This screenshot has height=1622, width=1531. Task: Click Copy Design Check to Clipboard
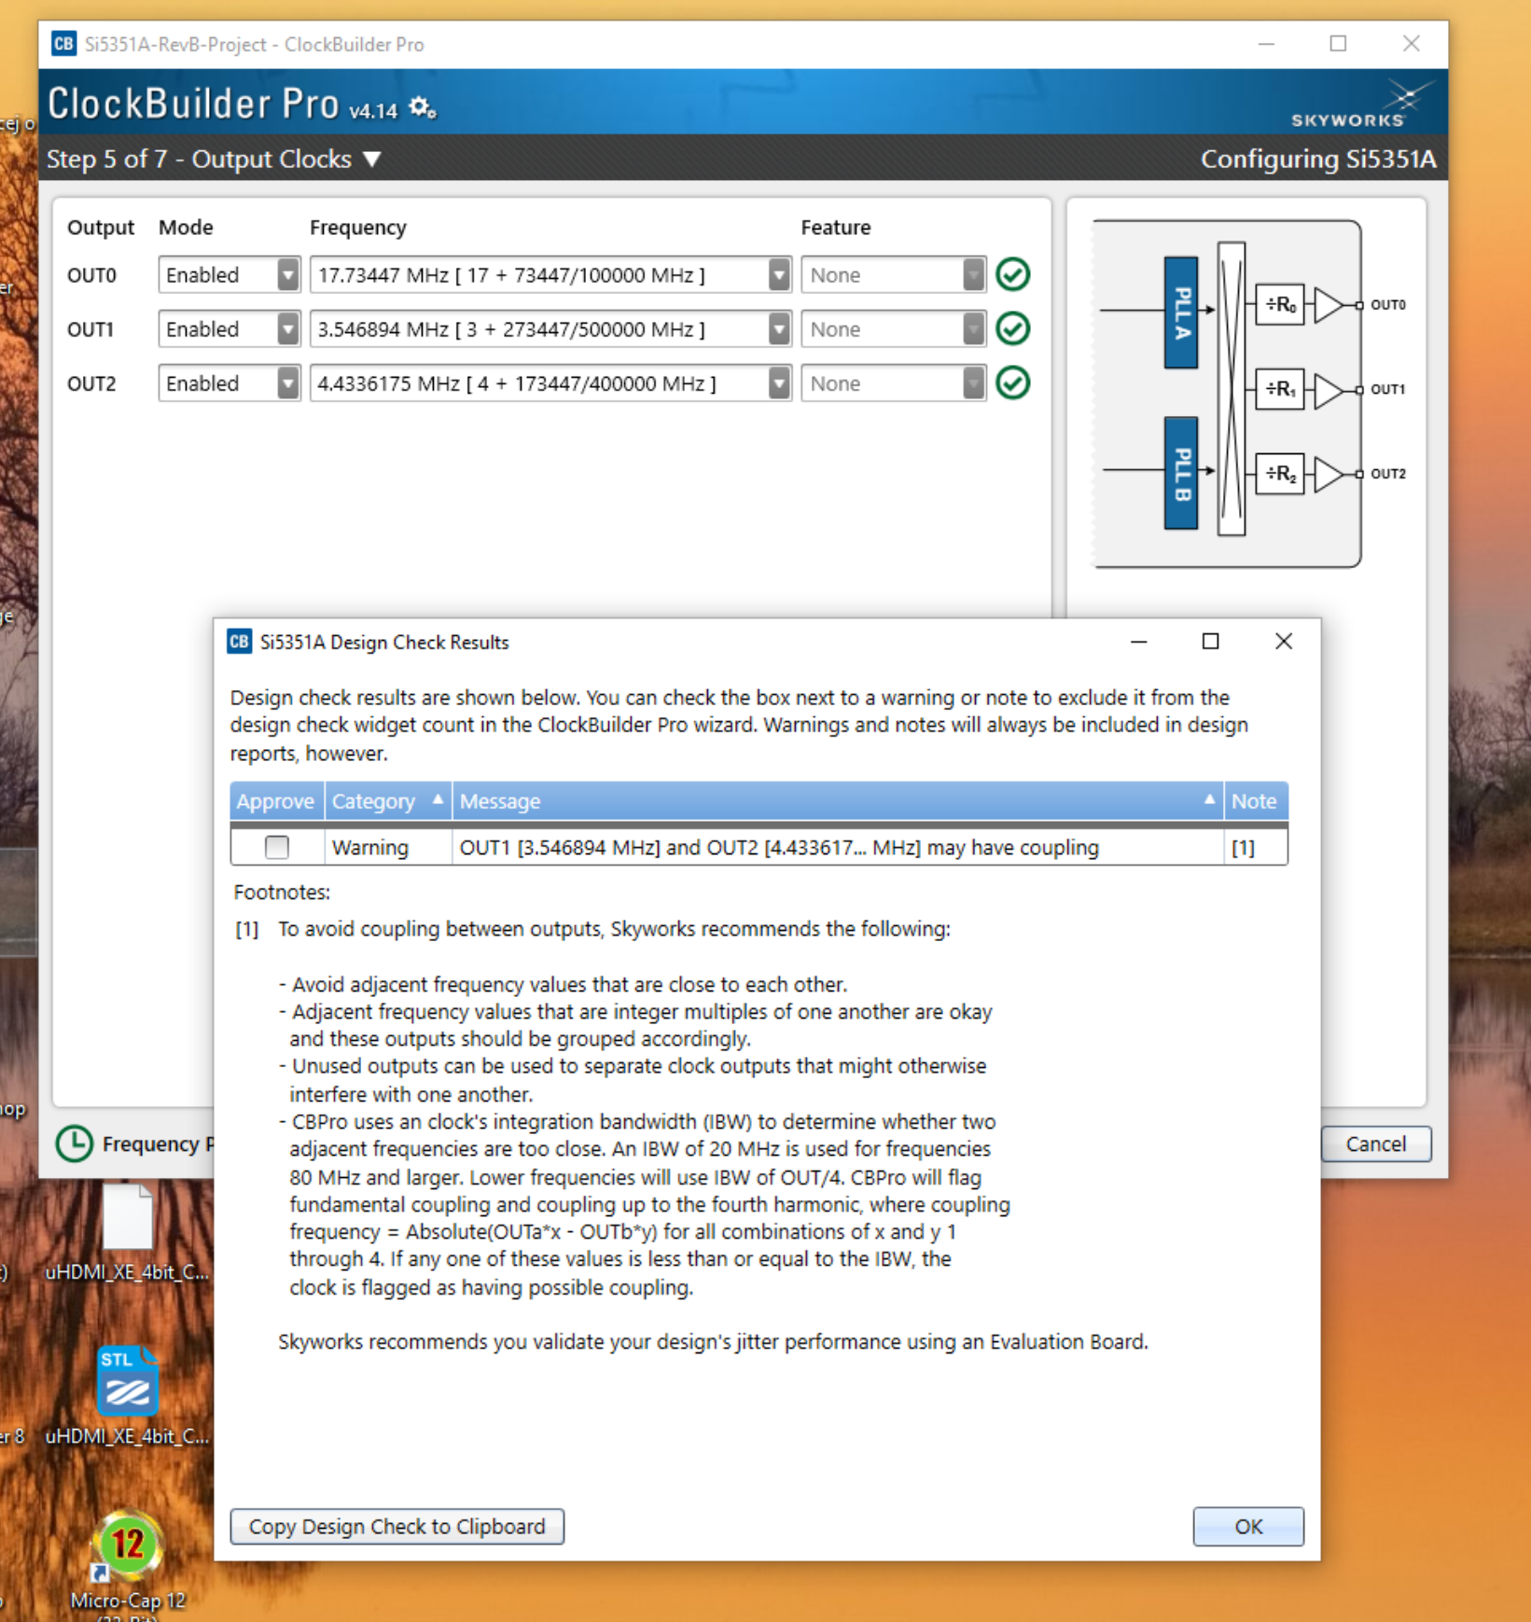pos(397,1527)
